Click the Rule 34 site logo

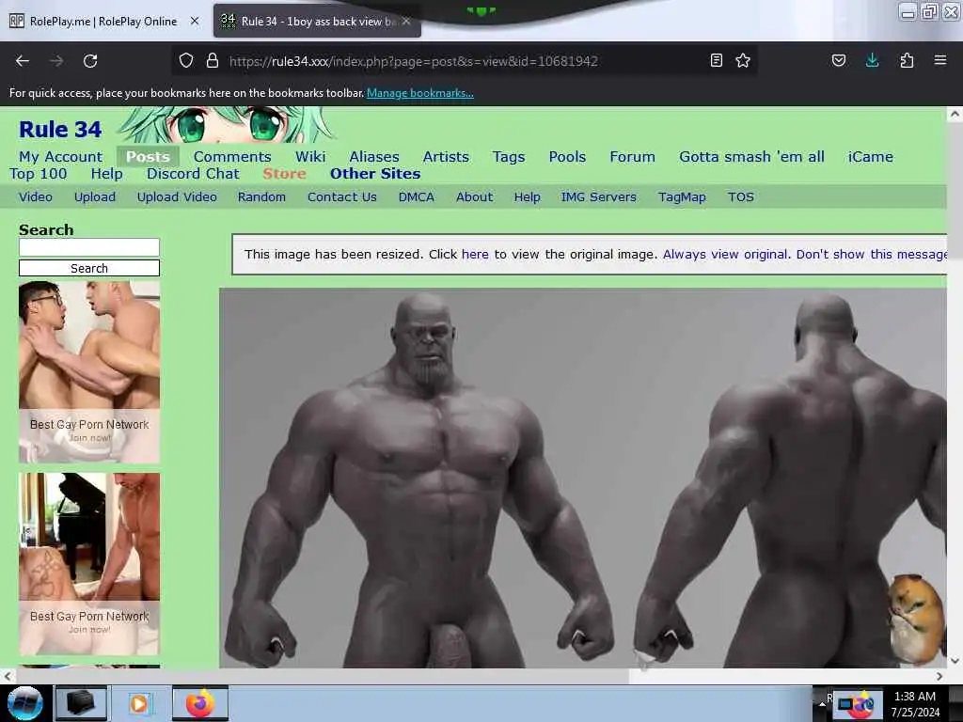tap(60, 130)
